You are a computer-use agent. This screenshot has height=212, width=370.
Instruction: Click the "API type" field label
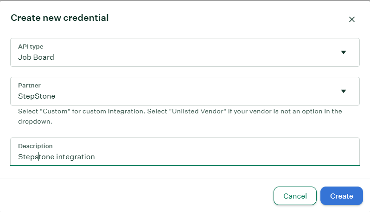(x=31, y=47)
